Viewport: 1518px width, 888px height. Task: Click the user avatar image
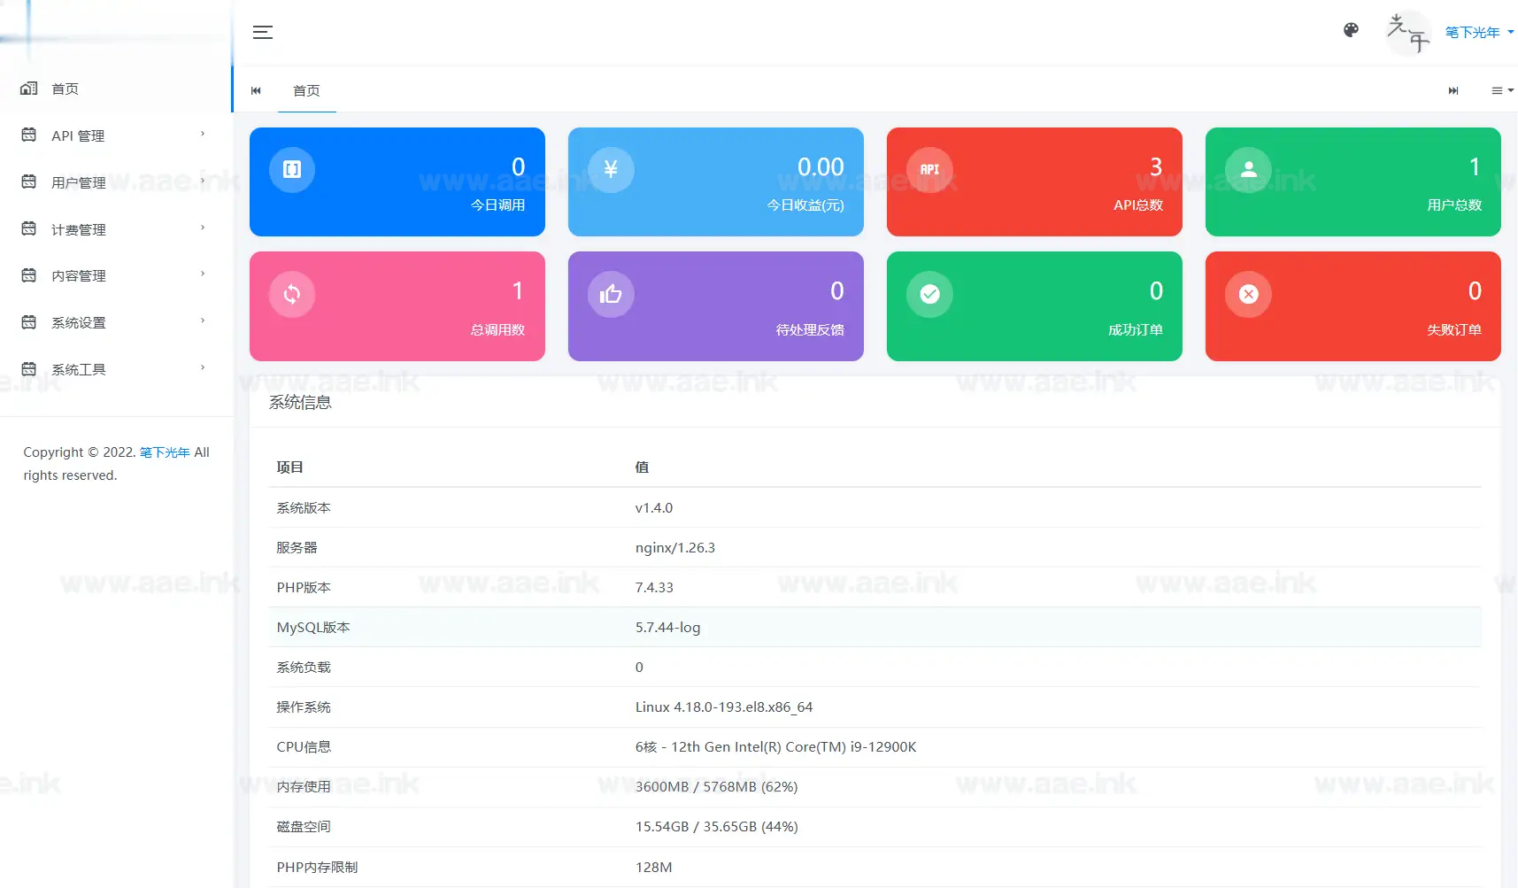pos(1407,33)
